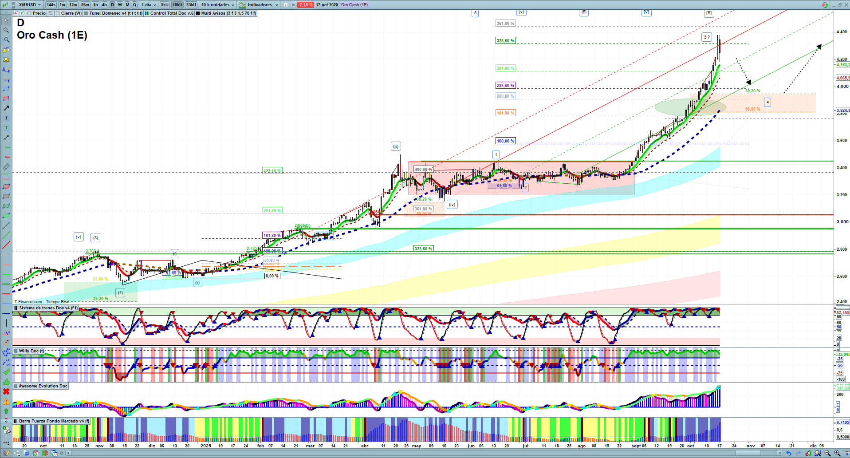Image resolution: width=850 pixels, height=458 pixels.
Task: Toggle the Cierre (W) checkbox
Action: (58, 13)
